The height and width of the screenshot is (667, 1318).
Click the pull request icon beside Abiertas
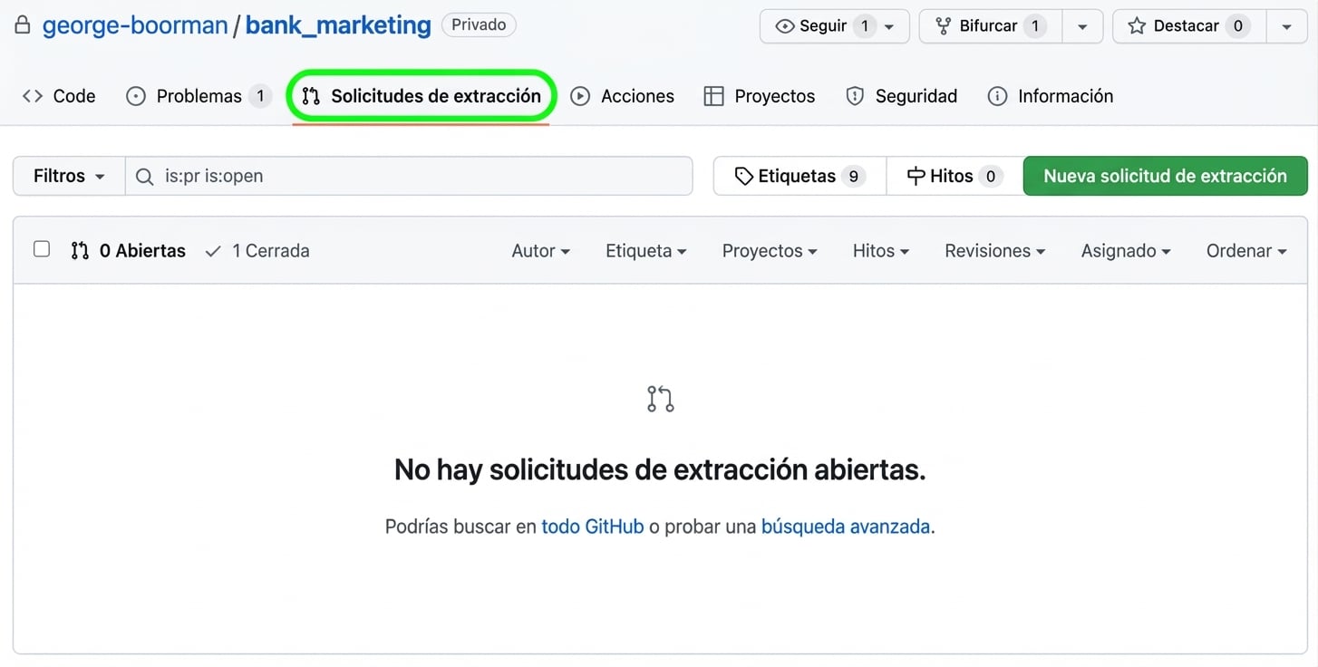click(x=80, y=251)
